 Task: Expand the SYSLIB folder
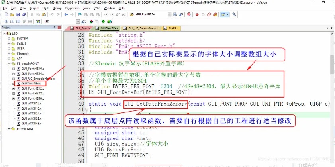point(9,43)
